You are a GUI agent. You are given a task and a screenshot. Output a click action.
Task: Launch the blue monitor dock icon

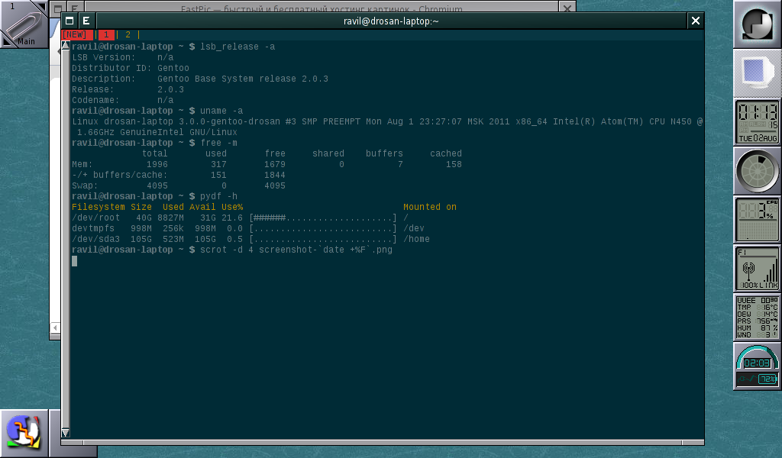click(x=757, y=73)
